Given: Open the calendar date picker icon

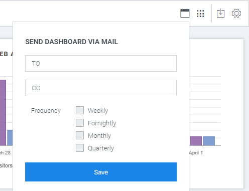Looking at the screenshot, I should [185, 13].
